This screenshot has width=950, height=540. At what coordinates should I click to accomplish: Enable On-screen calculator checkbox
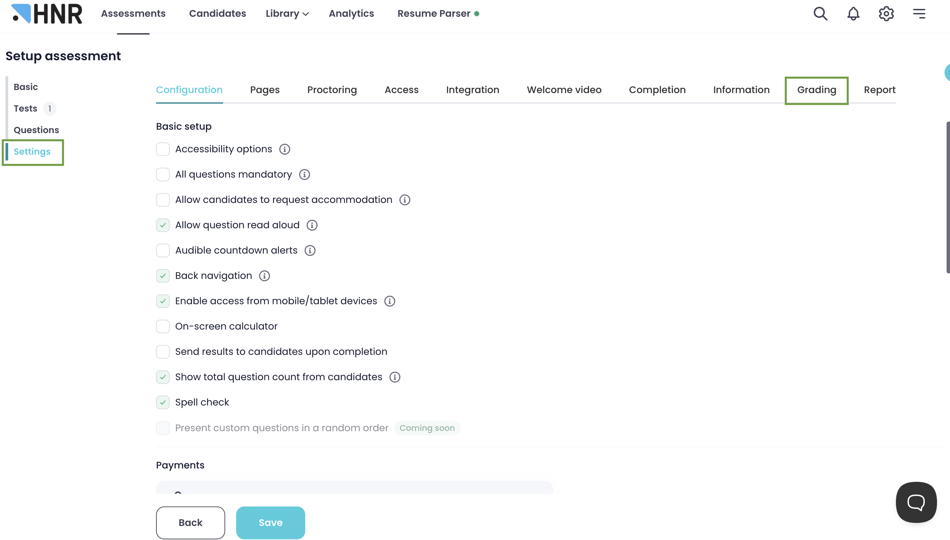click(x=163, y=327)
